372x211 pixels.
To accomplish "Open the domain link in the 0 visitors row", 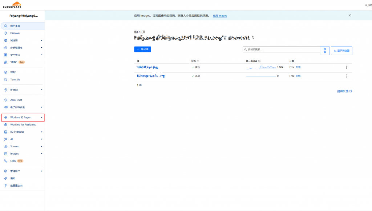I will point(151,76).
